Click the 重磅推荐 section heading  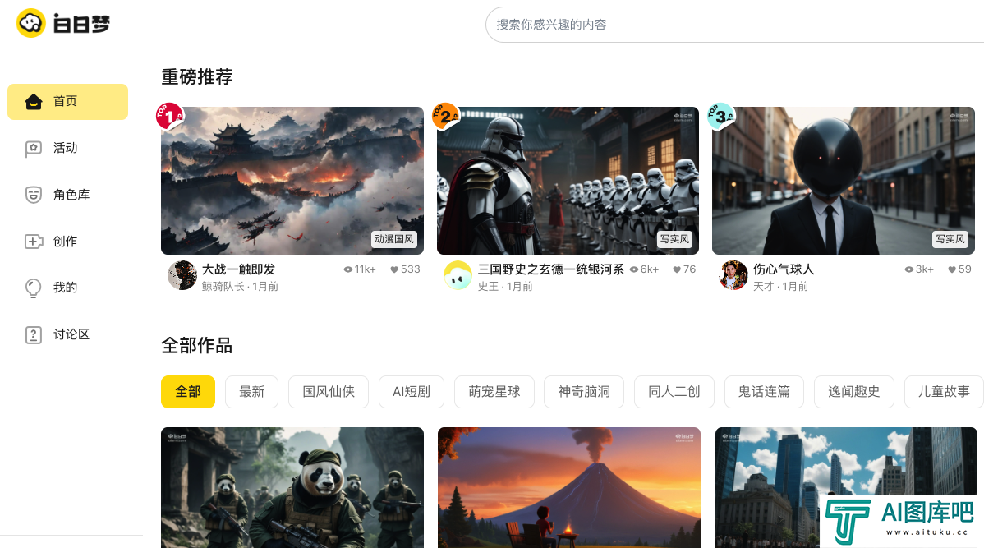point(197,76)
